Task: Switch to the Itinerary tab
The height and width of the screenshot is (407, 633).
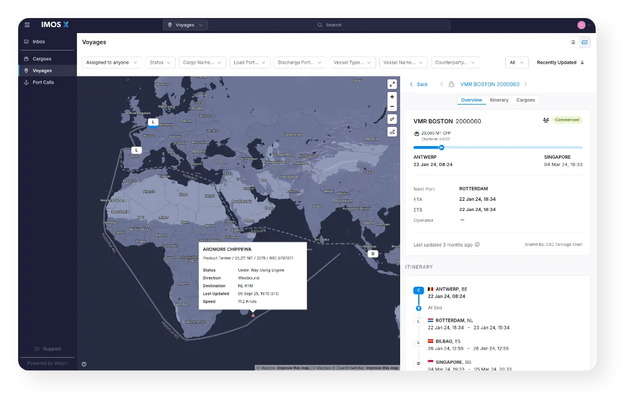Action: coord(499,100)
